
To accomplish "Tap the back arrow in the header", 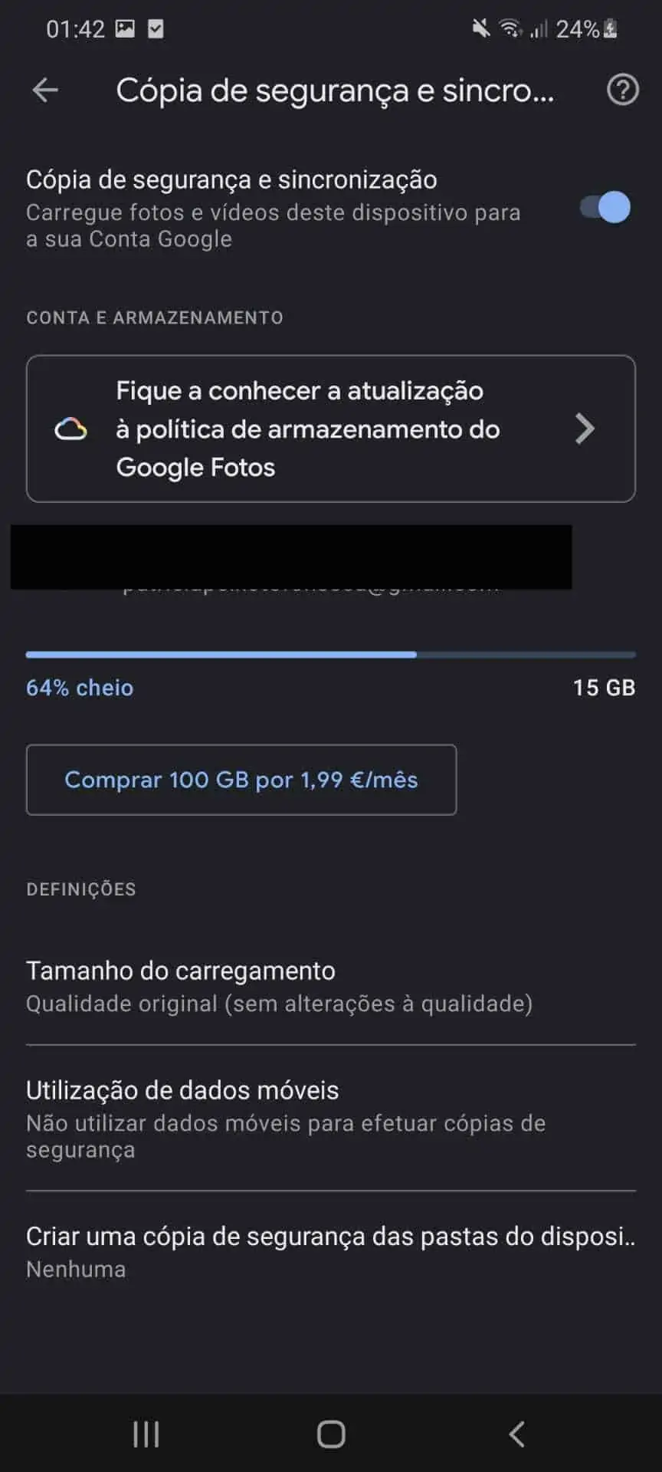I will 45,90.
